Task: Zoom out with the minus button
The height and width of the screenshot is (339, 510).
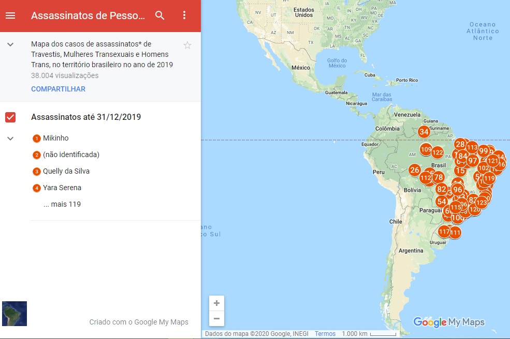Action: (216, 318)
